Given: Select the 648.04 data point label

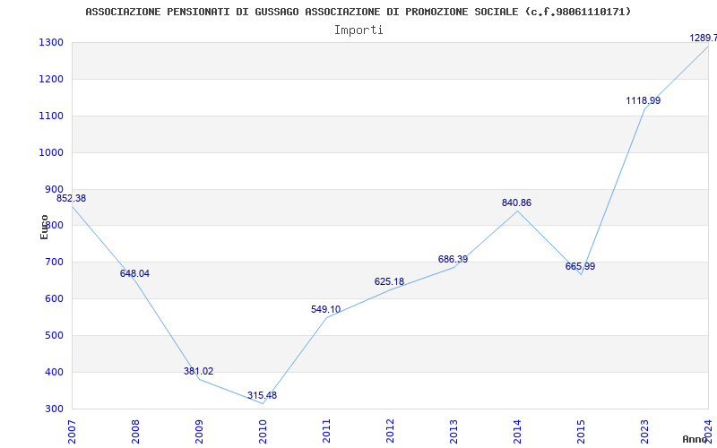Looking at the screenshot, I should pos(134,273).
